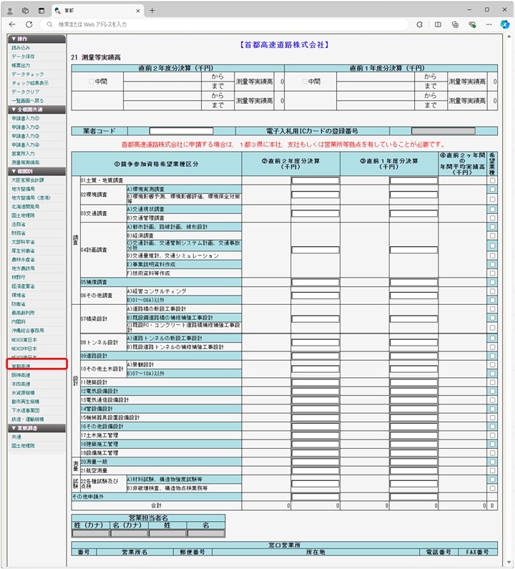Open the browser essentials heart icon
Screen dimensions: 515x569
(x=472, y=24)
